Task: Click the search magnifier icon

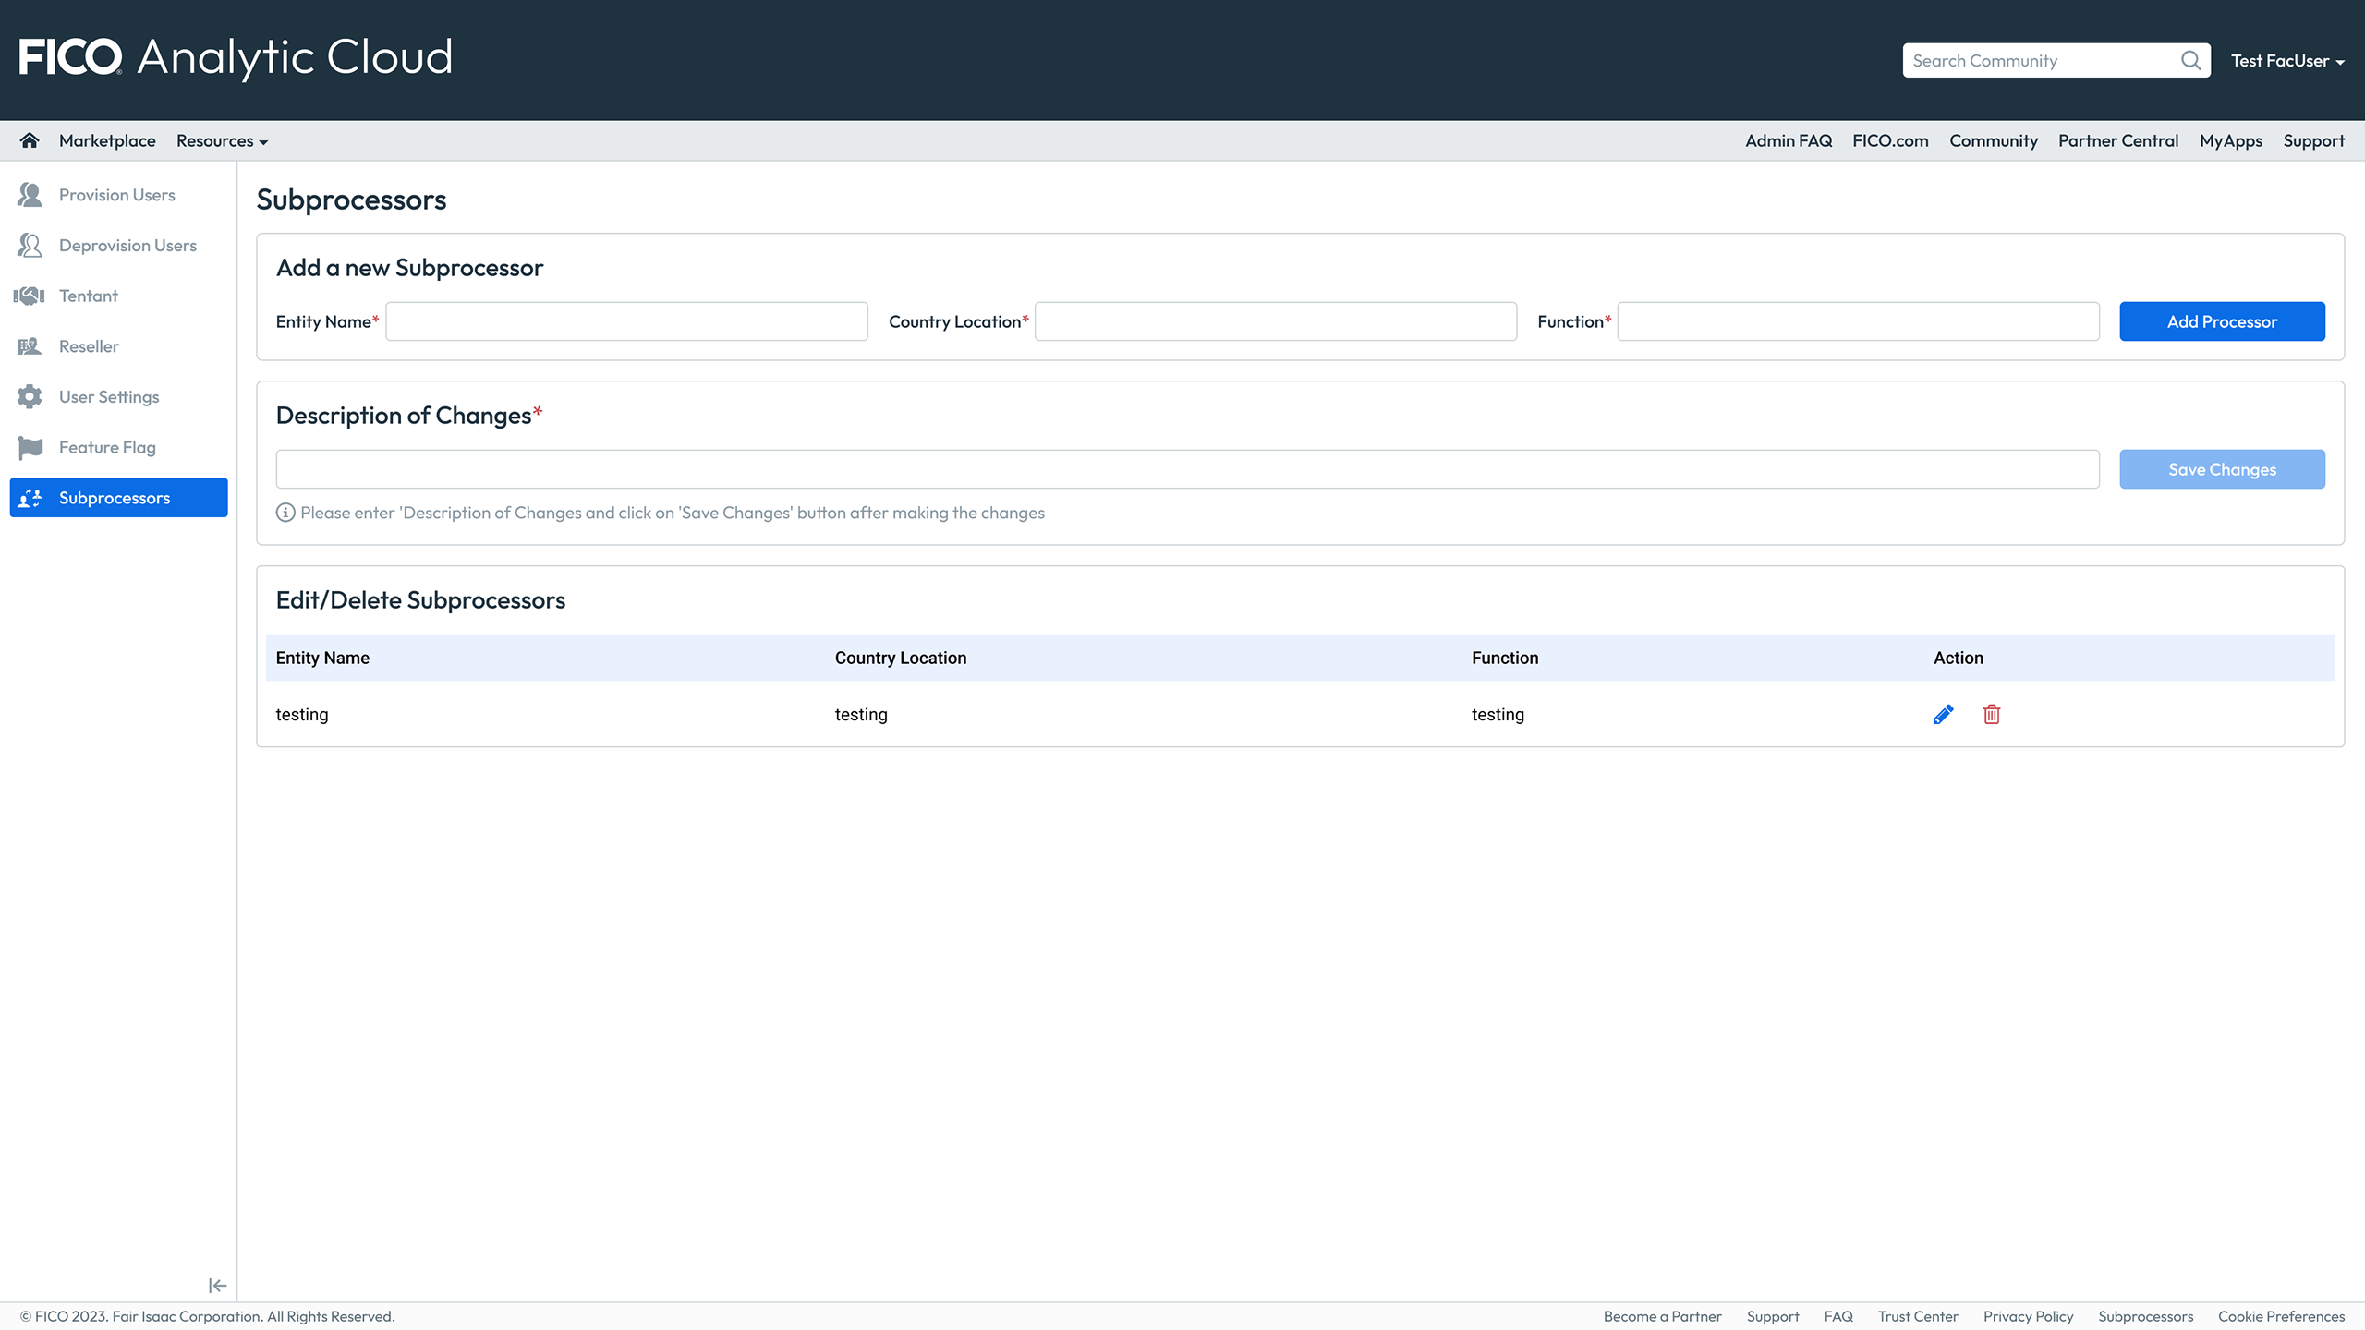Action: pyautogui.click(x=2190, y=61)
